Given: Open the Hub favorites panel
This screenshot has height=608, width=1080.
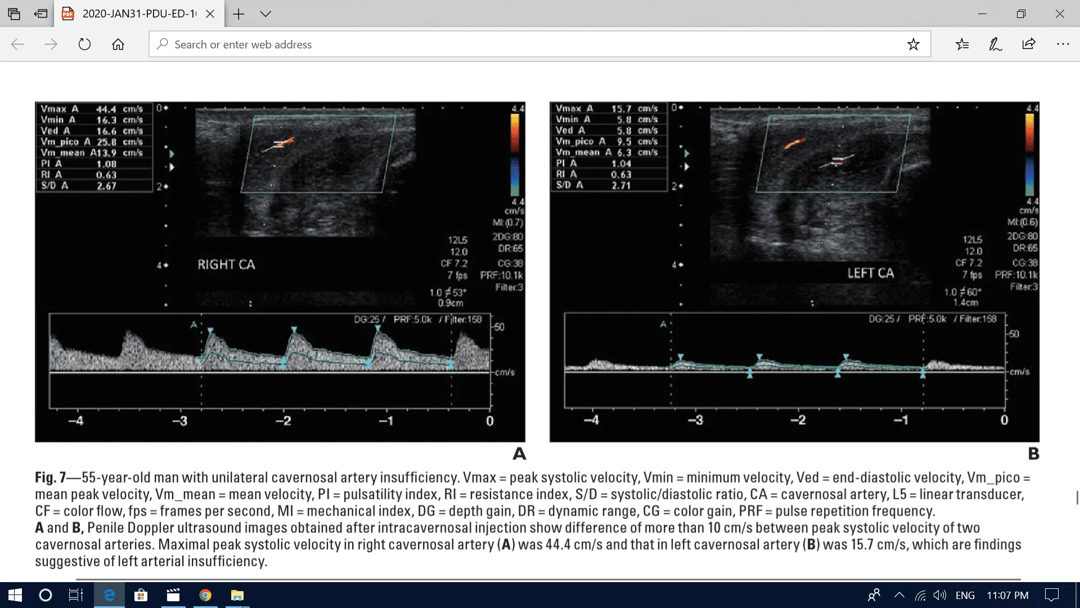Looking at the screenshot, I should [x=962, y=44].
